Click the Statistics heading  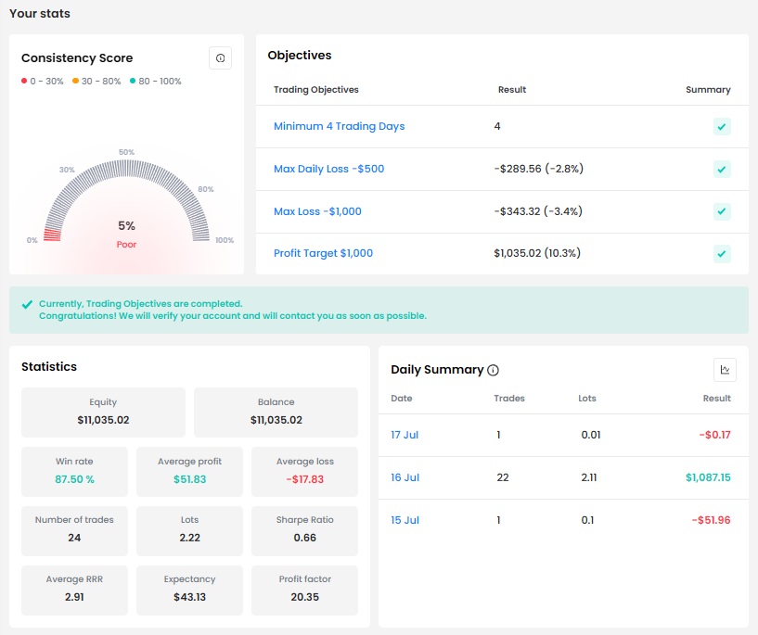(x=49, y=367)
